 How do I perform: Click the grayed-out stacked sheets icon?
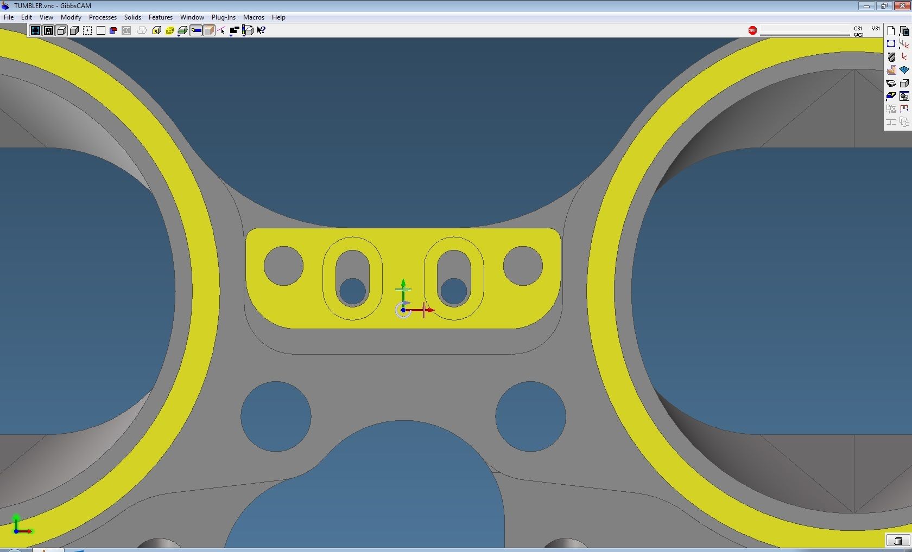pos(142,30)
